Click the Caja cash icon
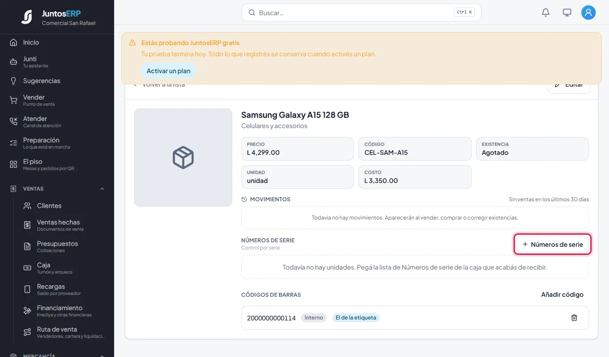The height and width of the screenshot is (357, 609). pos(27,268)
